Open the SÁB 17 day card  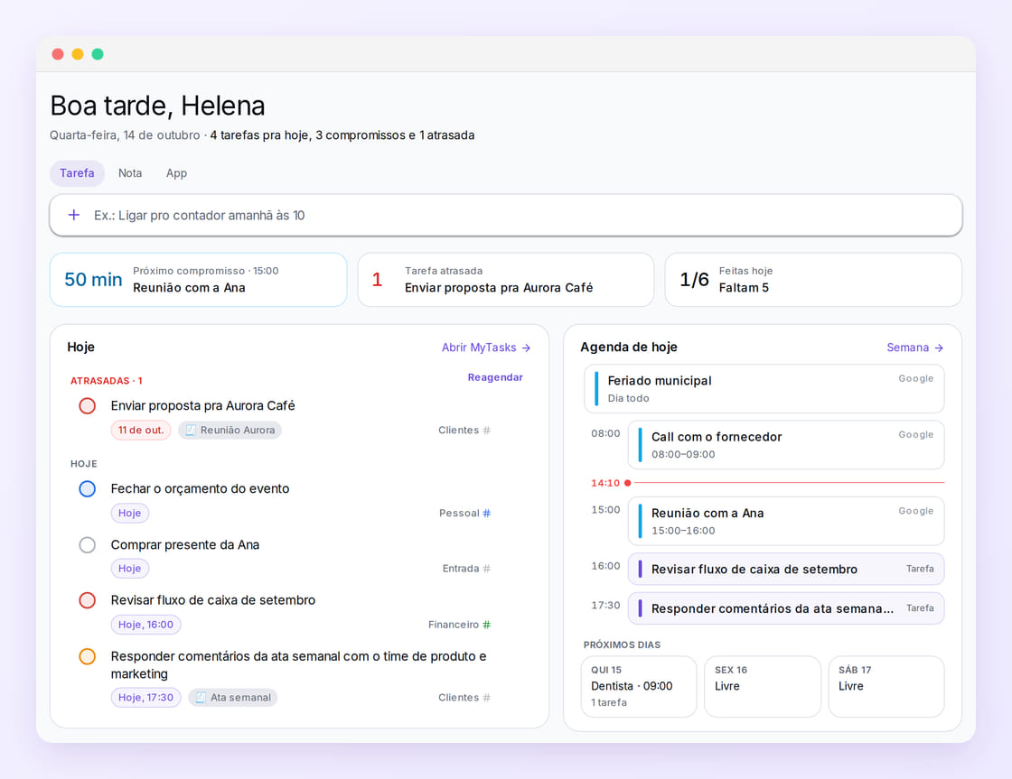point(886,686)
